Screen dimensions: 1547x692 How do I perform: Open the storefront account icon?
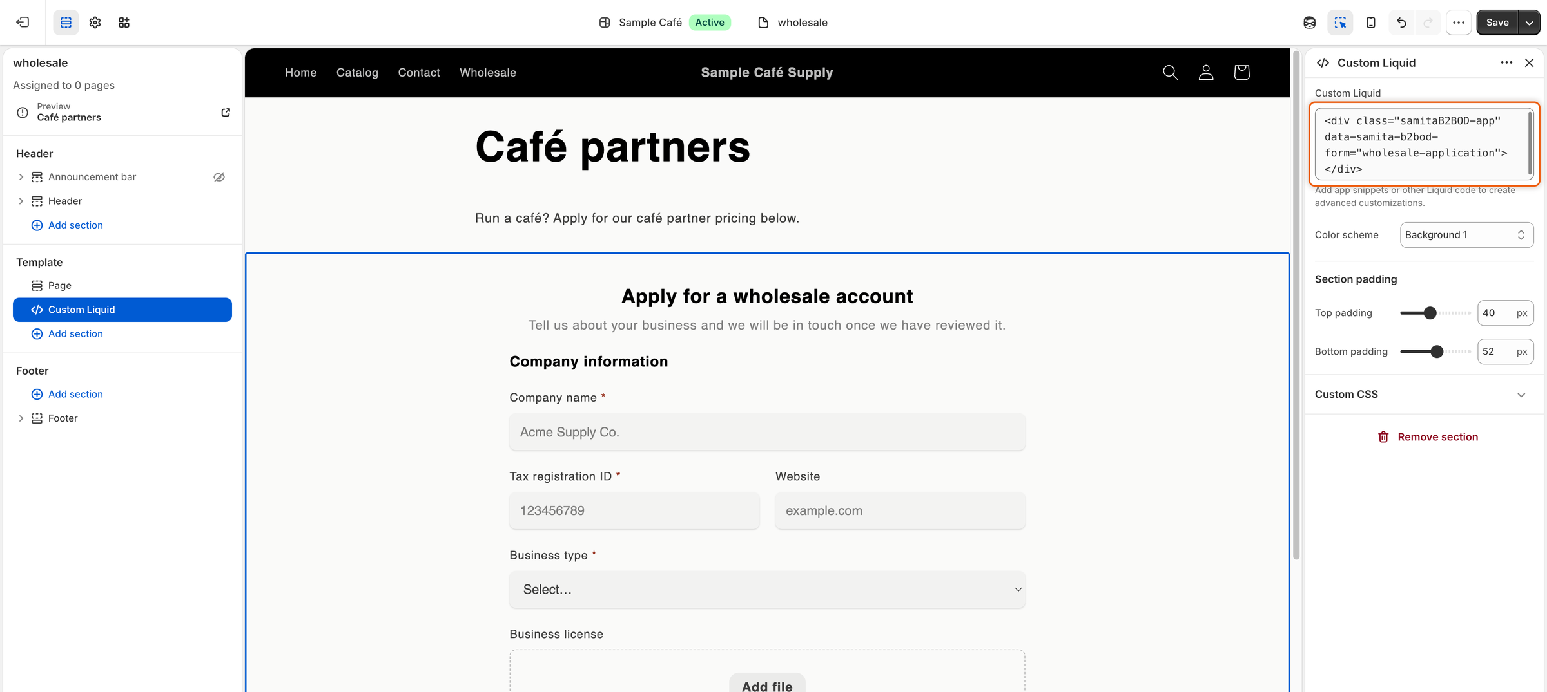tap(1206, 73)
